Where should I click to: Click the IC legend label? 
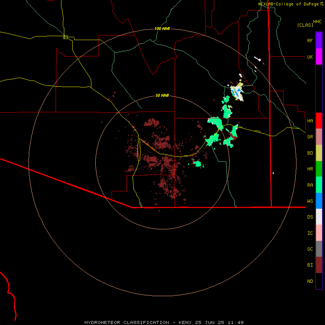pyautogui.click(x=310, y=233)
